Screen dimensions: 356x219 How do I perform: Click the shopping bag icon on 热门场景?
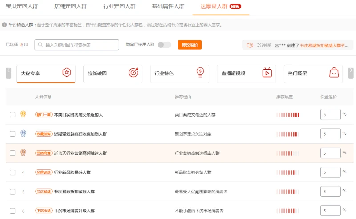[334, 72]
